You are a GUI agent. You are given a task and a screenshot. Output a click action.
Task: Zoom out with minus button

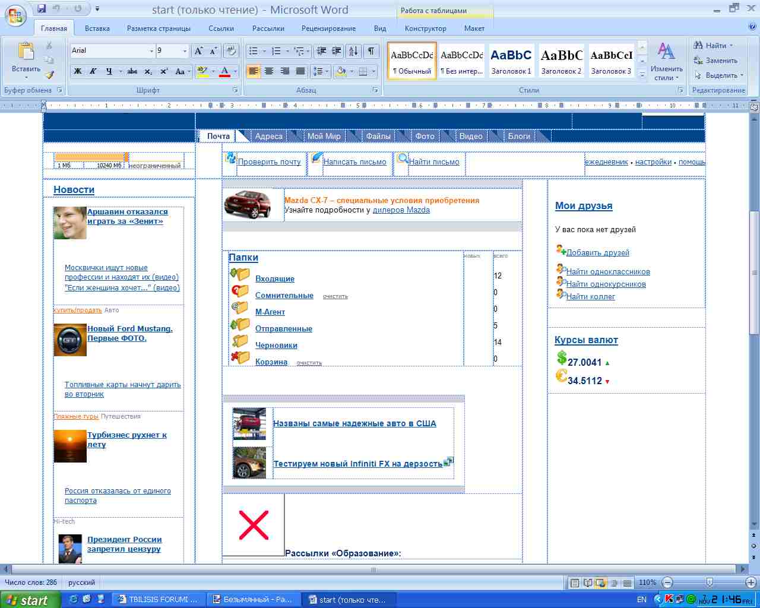click(x=667, y=582)
